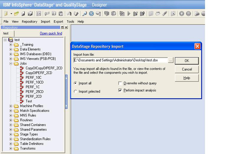Screen dimensions: 246x154
Task: Click the Snap to grid icon
Action: pyautogui.click(x=173, y=14)
